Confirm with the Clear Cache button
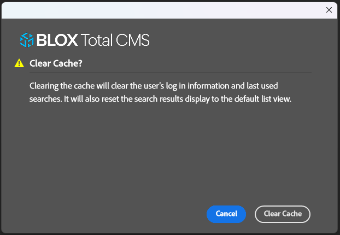Image resolution: width=340 pixels, height=235 pixels. (282, 214)
